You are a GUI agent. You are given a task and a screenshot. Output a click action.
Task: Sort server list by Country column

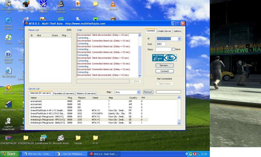pos(134,98)
